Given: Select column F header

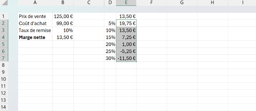Looking at the screenshot, I should (151, 3).
